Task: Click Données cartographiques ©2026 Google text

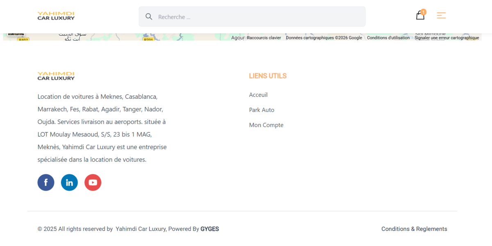Action: (324, 38)
